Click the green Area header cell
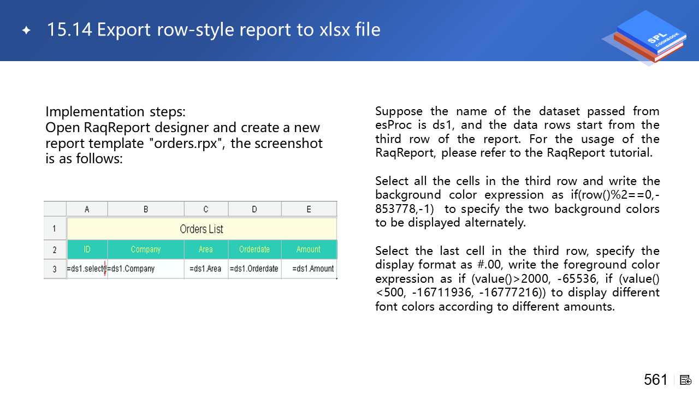 click(206, 249)
